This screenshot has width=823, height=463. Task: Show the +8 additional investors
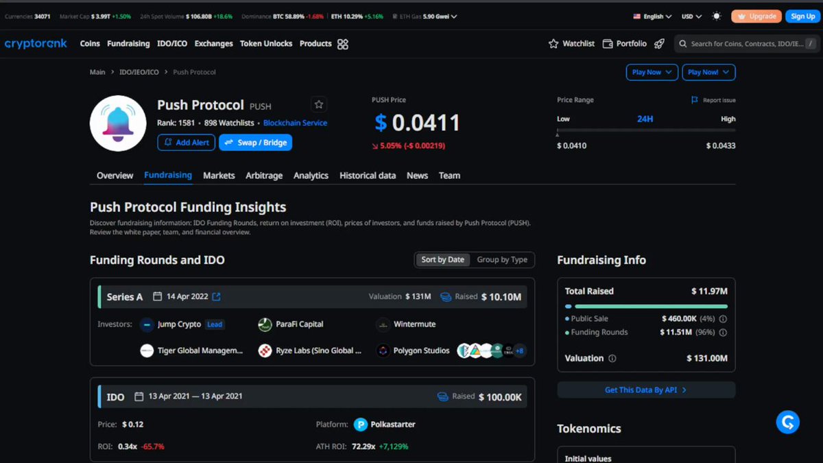(519, 351)
